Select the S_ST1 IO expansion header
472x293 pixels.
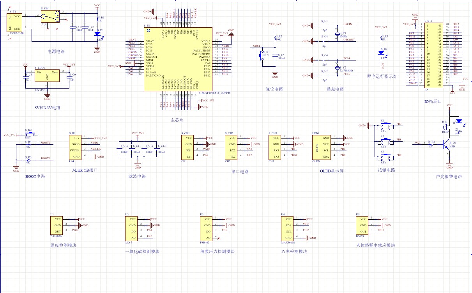pos(434,55)
